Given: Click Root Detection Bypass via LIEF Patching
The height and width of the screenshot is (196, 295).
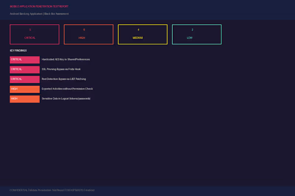Looking at the screenshot, I should tap(64, 79).
